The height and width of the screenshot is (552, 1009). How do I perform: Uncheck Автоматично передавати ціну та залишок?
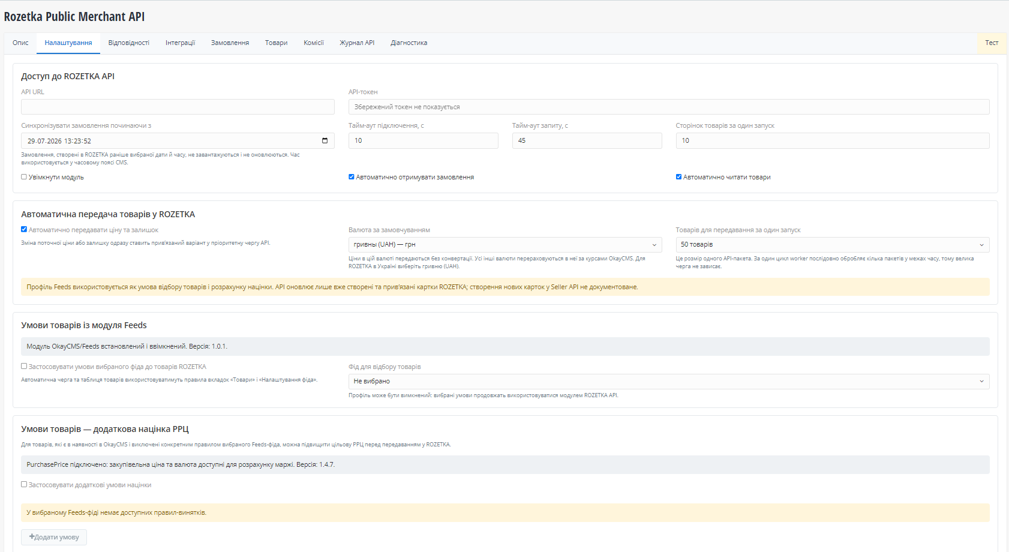[24, 229]
